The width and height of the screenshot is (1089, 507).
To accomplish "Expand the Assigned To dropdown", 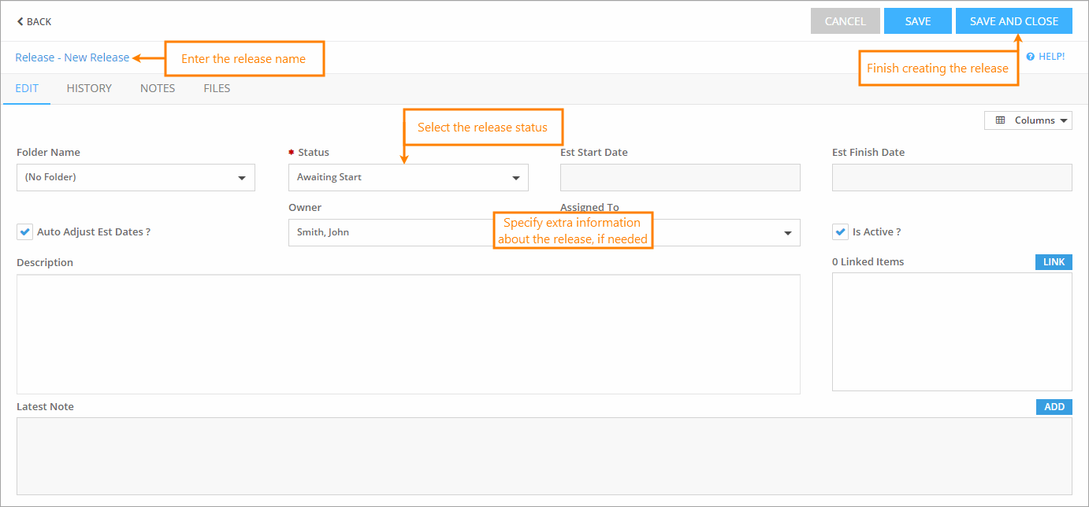I will 787,232.
